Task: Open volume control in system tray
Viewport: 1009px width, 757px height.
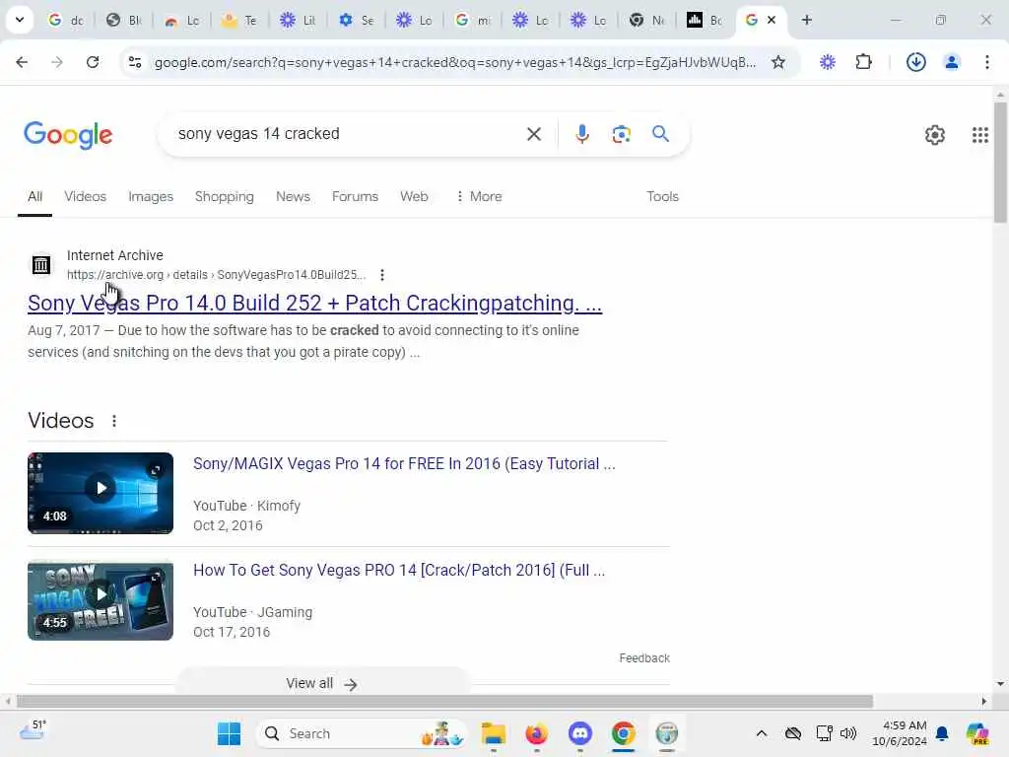Action: pos(848,733)
